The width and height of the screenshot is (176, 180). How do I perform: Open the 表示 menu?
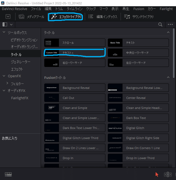115,9
